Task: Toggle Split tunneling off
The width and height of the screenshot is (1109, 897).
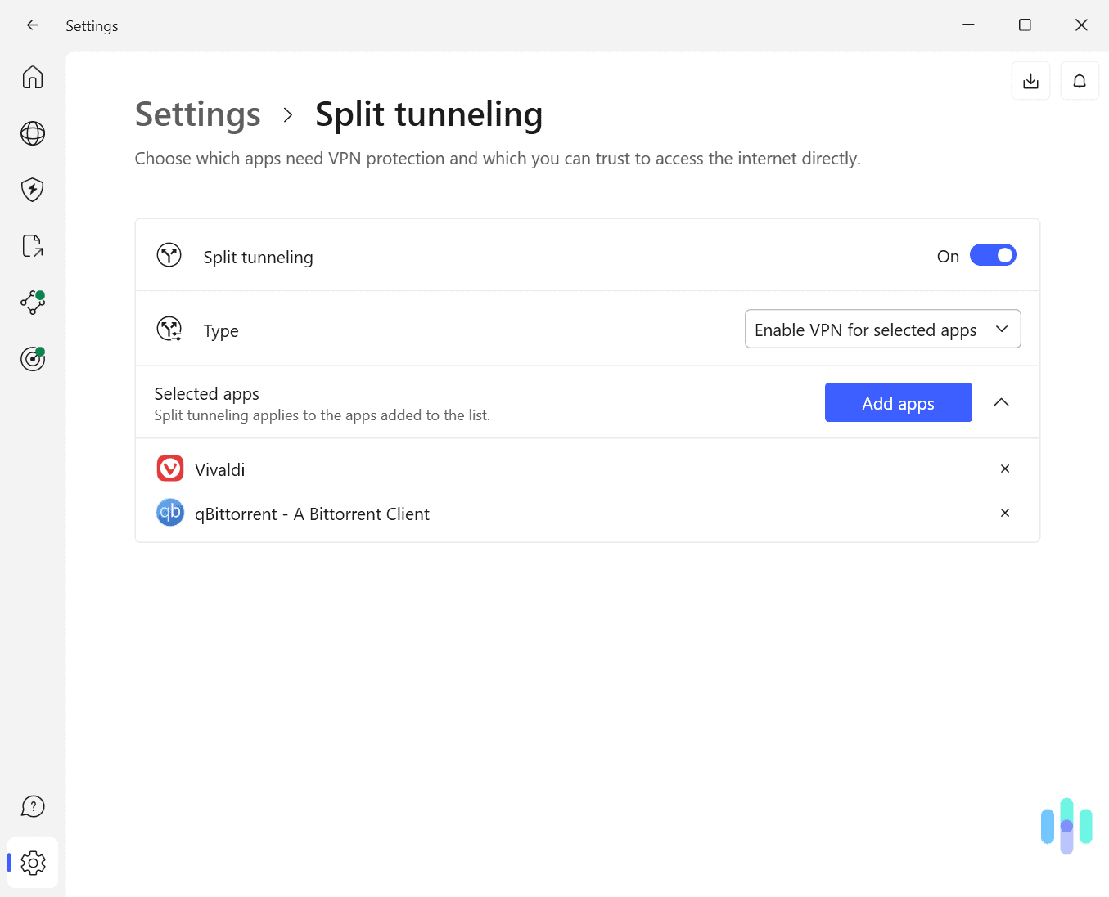Action: [x=993, y=255]
